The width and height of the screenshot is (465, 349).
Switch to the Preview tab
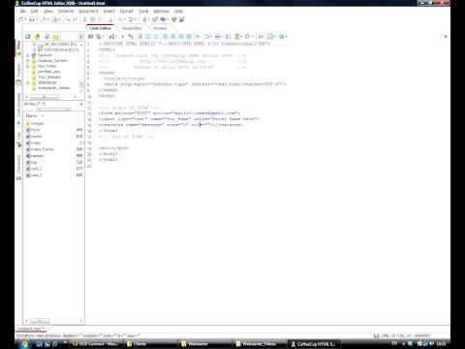(160, 28)
